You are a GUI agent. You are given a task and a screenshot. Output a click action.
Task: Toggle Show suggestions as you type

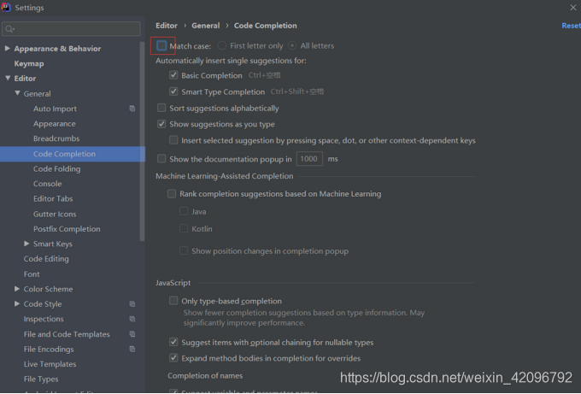161,124
